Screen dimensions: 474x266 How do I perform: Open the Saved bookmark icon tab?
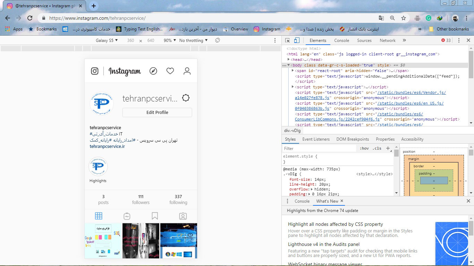click(155, 216)
